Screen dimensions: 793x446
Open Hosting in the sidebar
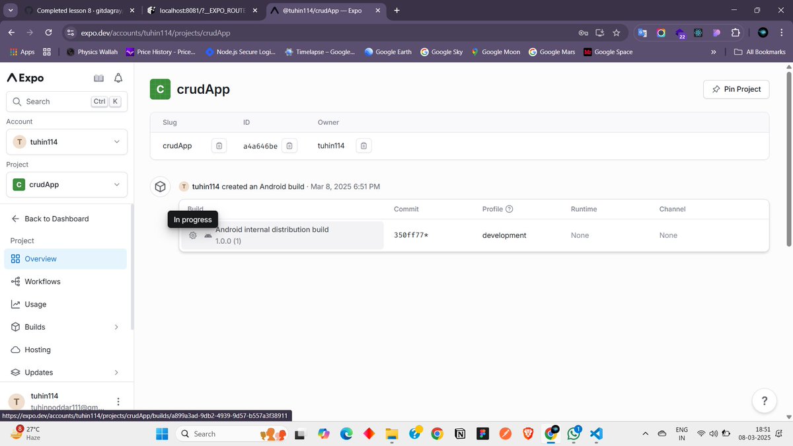tap(65, 350)
